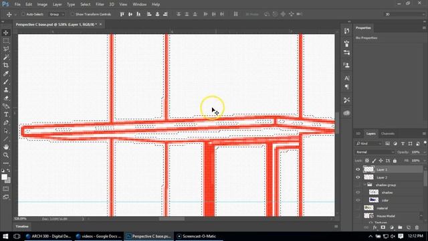Open the Normal blend mode dropdown
The width and height of the screenshot is (428, 241).
click(374, 152)
